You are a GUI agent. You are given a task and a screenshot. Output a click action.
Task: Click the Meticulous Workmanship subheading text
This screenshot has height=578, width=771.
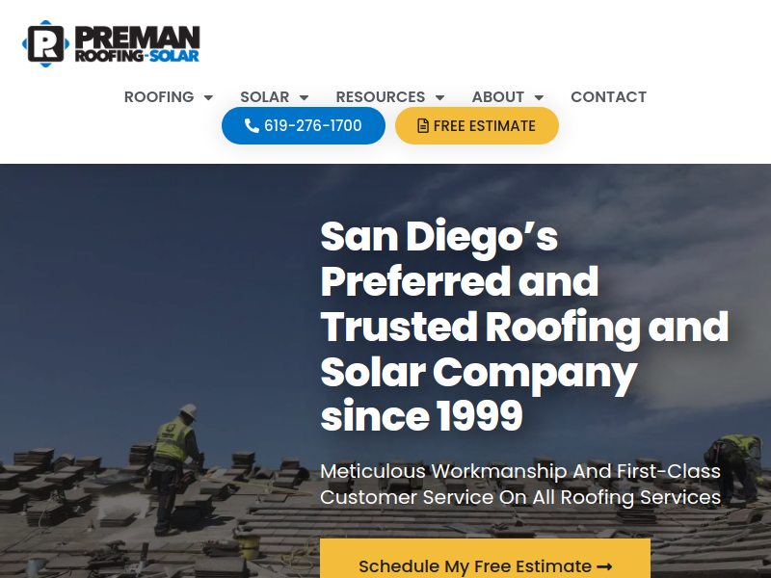point(520,485)
